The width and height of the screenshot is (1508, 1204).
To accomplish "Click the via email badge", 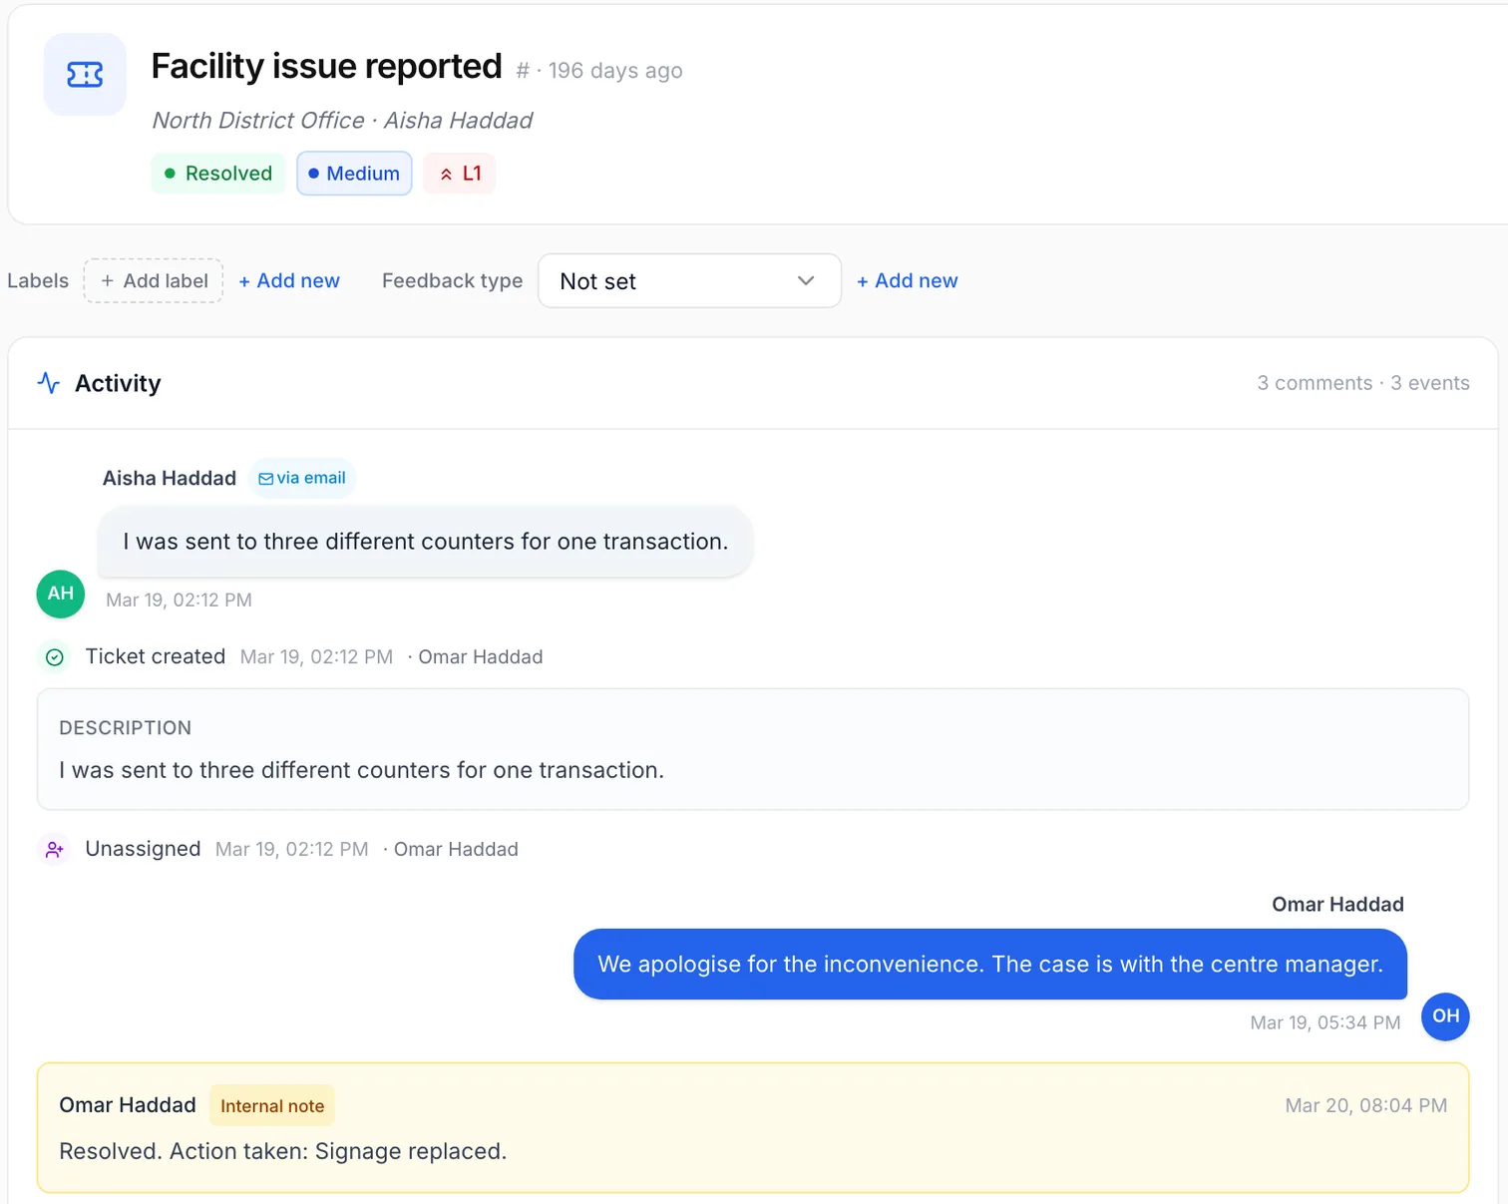I will pos(302,479).
